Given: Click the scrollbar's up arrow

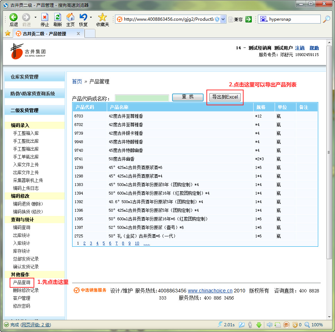Looking at the screenshot, I should [x=329, y=42].
